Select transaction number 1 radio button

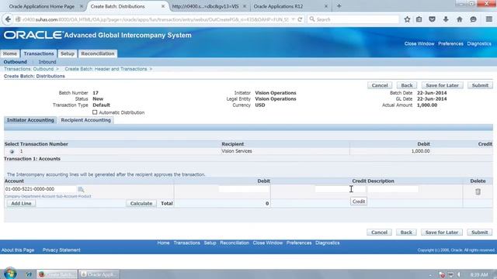12,152
